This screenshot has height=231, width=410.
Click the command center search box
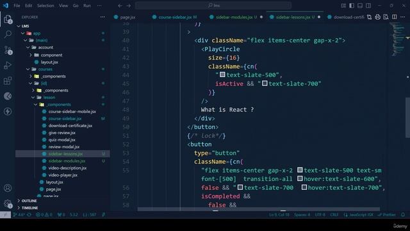click(213, 6)
